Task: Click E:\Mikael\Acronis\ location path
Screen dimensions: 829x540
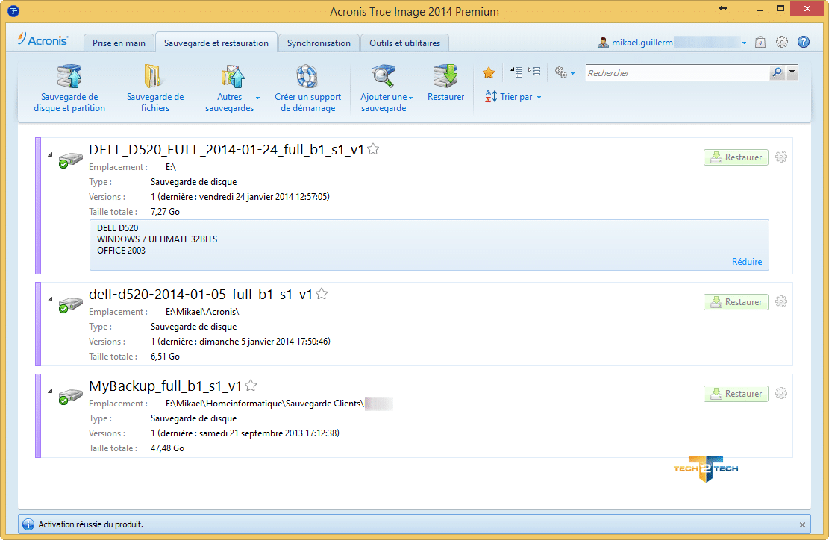Action: (x=202, y=312)
